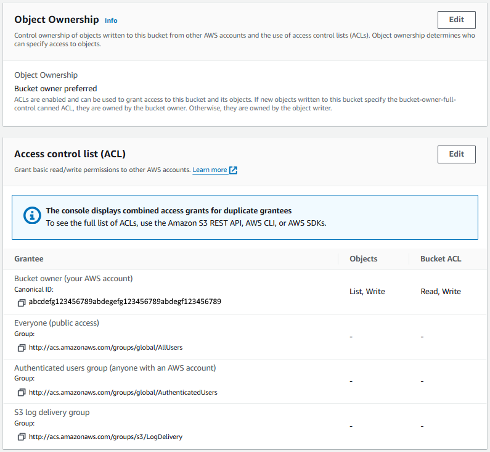
Task: Select the canonical ID text string
Action: (x=125, y=302)
